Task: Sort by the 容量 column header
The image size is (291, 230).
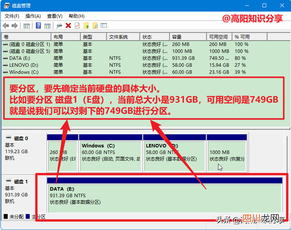Action: tap(188, 37)
